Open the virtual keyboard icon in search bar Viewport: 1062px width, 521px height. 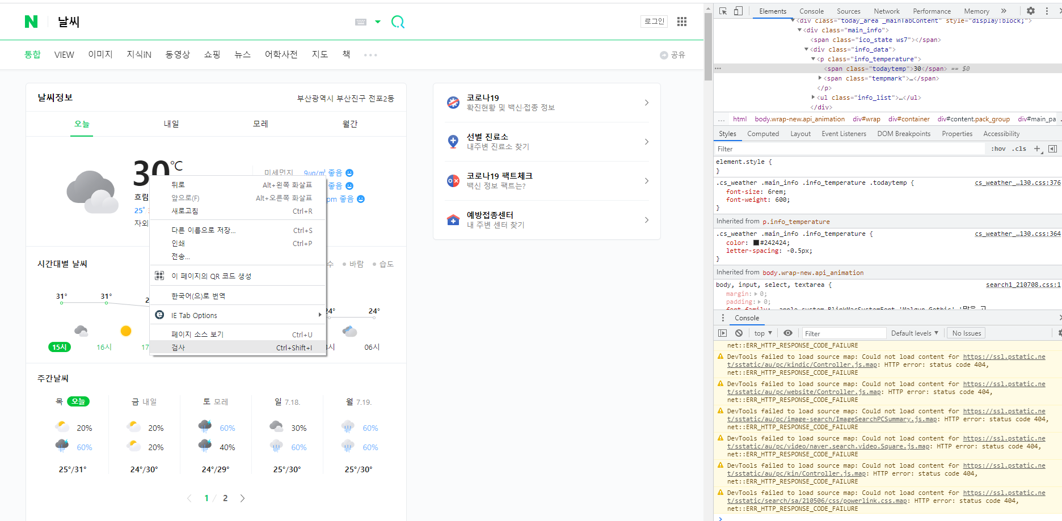click(361, 22)
